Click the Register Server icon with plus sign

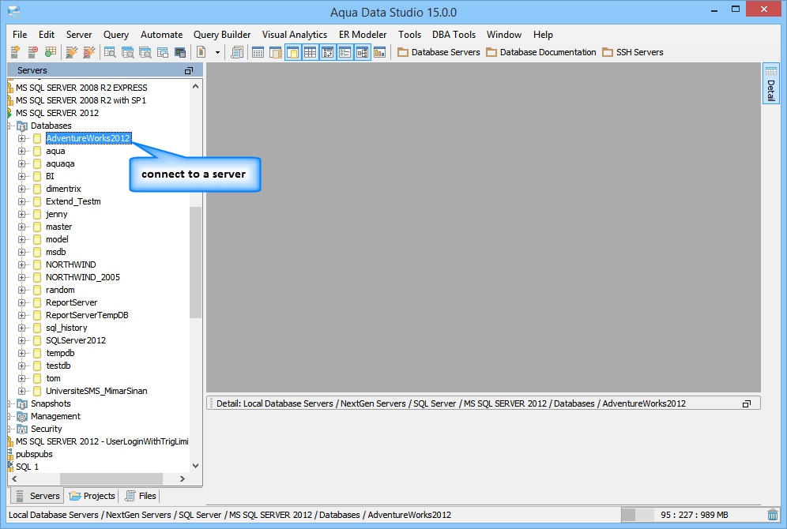[15, 52]
